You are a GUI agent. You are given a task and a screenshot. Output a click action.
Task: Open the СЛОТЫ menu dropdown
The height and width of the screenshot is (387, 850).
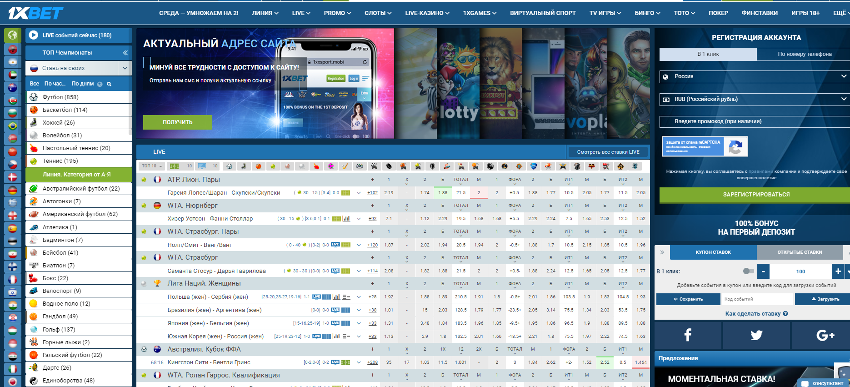coord(378,13)
